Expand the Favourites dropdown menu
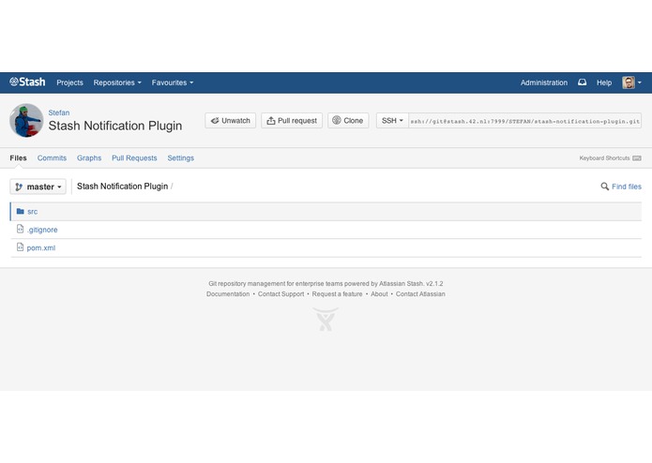Image resolution: width=652 pixels, height=463 pixels. pos(173,82)
